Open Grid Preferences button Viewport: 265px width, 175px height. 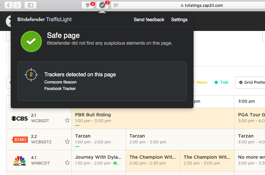click(250, 82)
